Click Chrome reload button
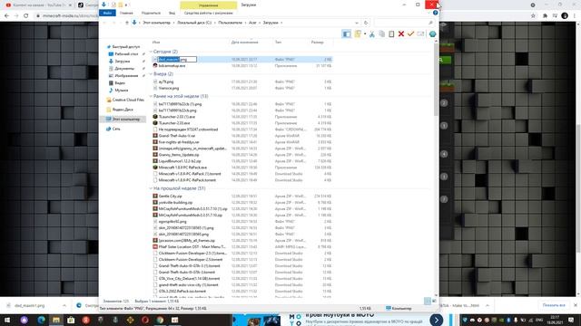The height and width of the screenshot is (326, 581). [x=26, y=16]
